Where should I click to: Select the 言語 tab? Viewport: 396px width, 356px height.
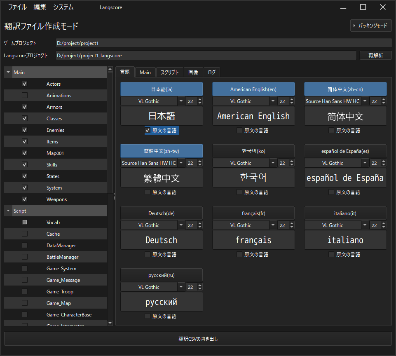(x=125, y=72)
